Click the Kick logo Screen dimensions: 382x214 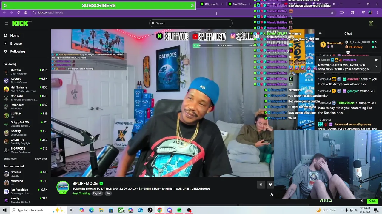[22, 23]
